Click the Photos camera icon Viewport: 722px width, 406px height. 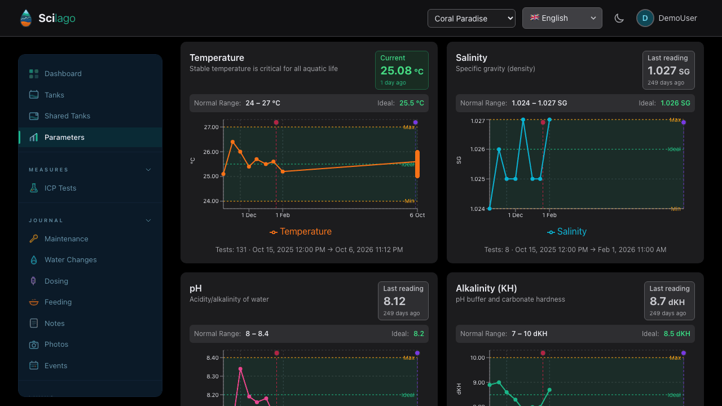click(x=34, y=344)
